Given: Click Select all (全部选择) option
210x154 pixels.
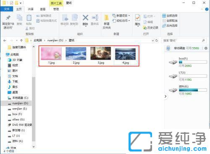Looking at the screenshot, I should pos(170,16).
